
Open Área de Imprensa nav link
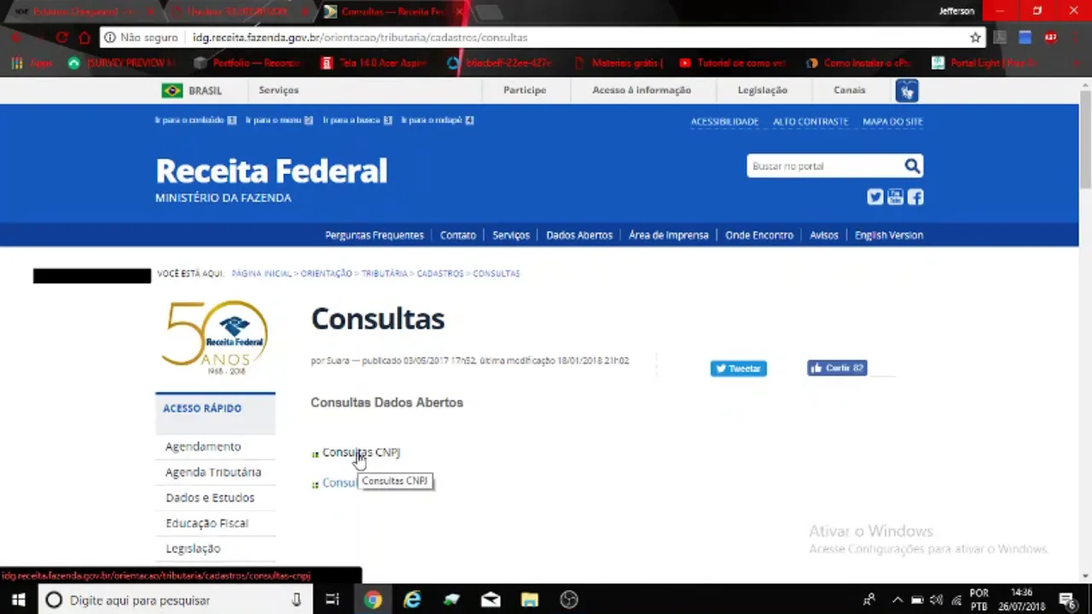(669, 235)
